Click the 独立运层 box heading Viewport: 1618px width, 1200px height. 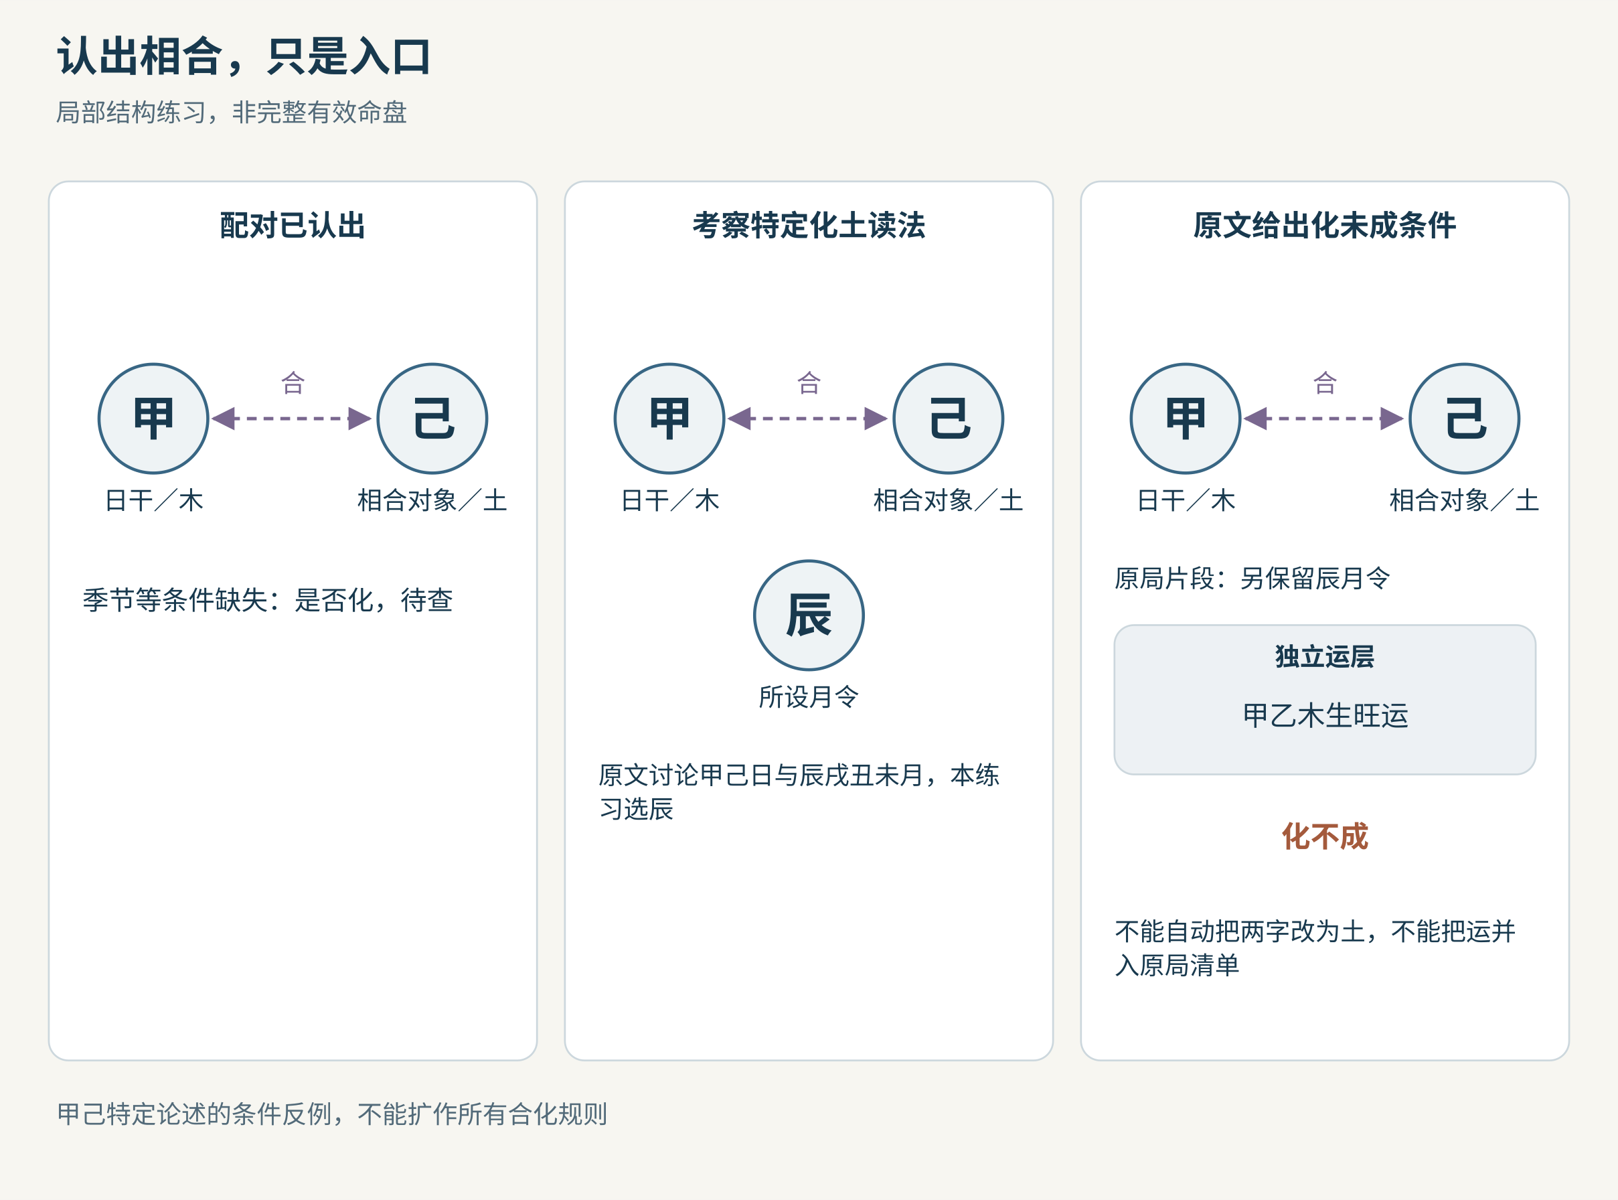tap(1325, 657)
